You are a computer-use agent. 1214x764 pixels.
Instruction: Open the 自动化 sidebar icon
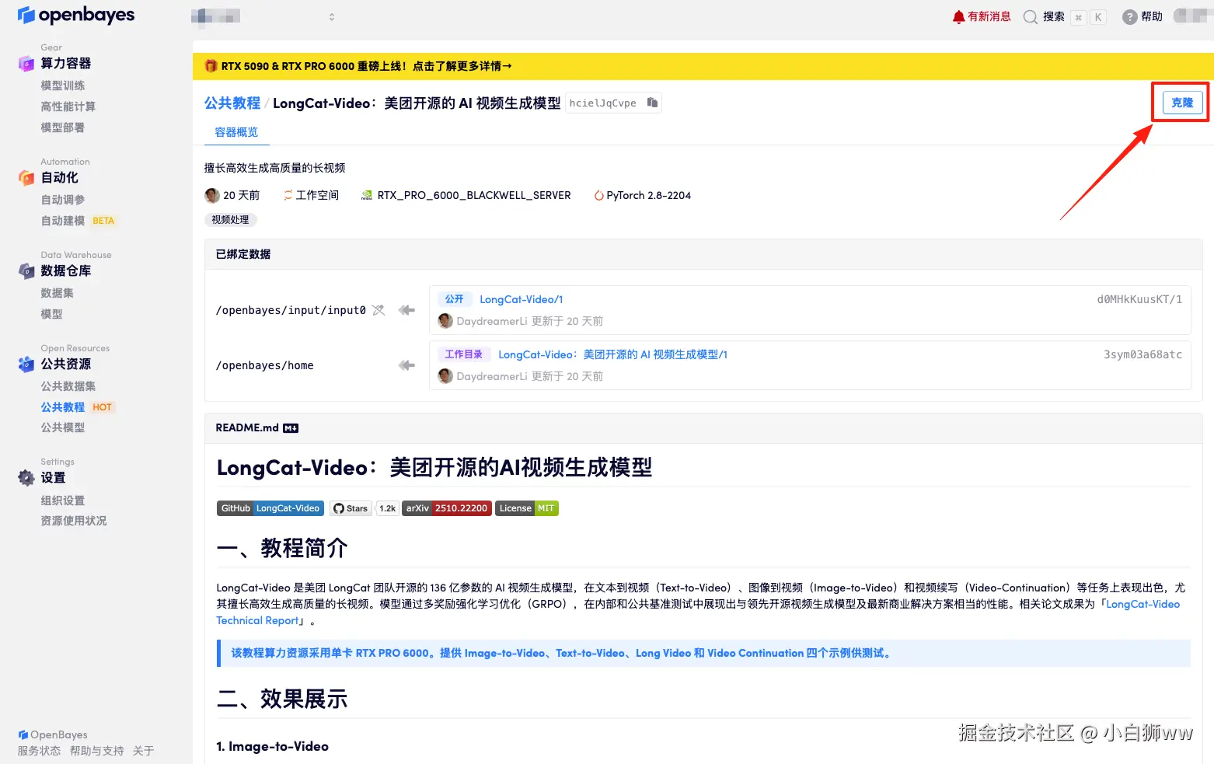pyautogui.click(x=26, y=178)
